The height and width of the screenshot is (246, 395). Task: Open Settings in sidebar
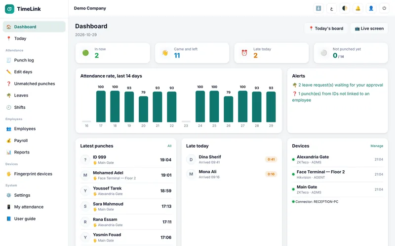(x=34, y=195)
